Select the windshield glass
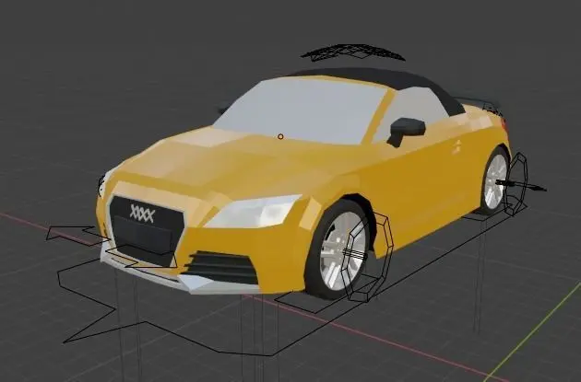This screenshot has height=382, width=581. [302, 110]
